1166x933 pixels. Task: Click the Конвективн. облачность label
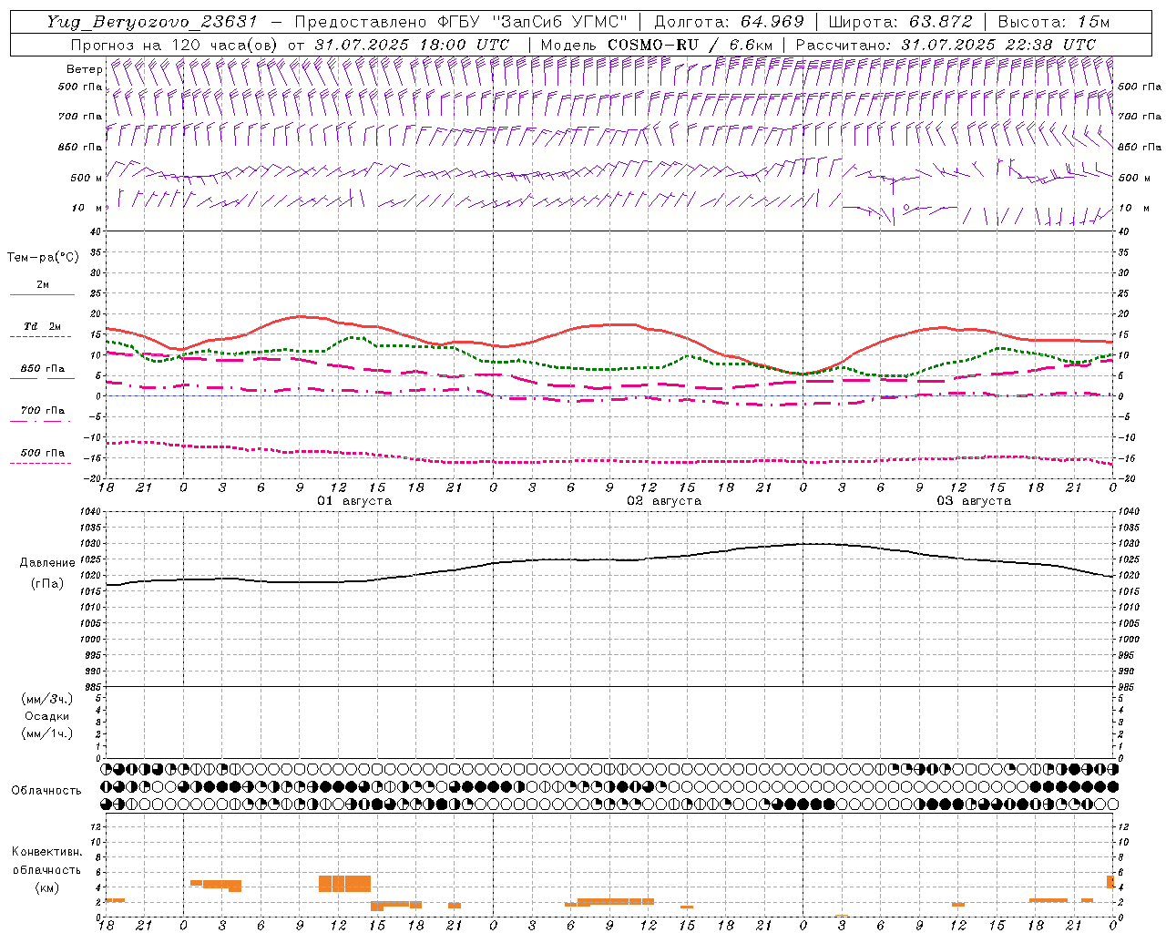coord(46,869)
